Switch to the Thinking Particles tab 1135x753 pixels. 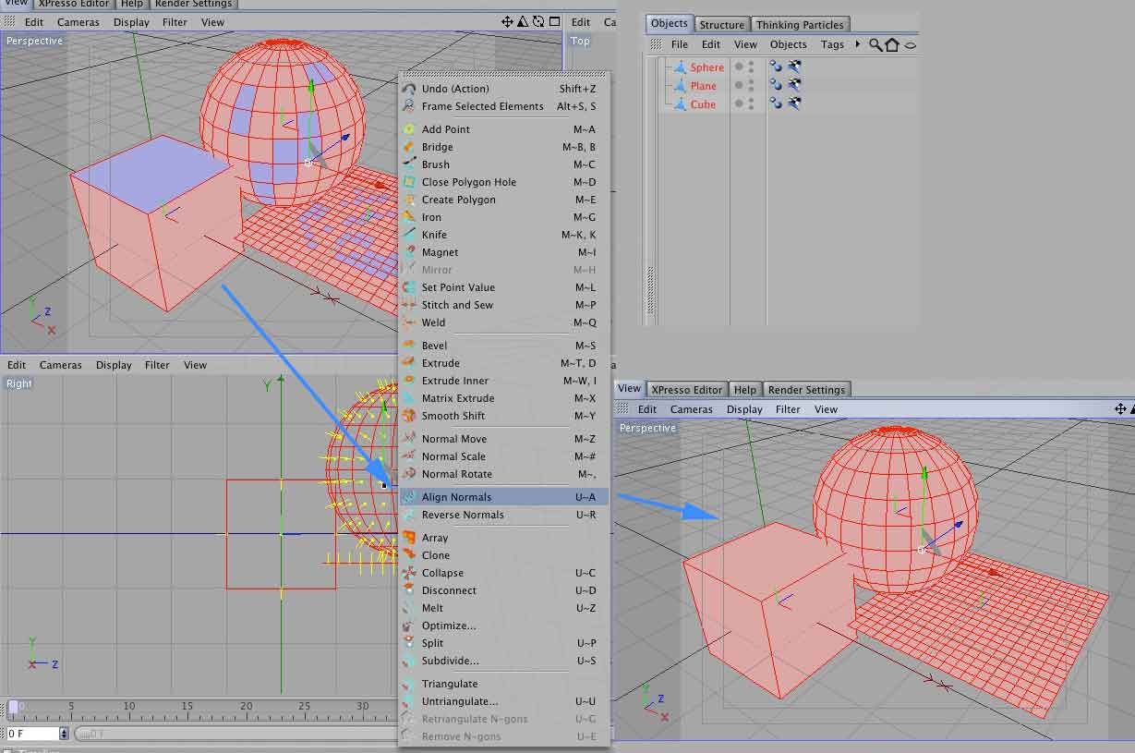(799, 25)
